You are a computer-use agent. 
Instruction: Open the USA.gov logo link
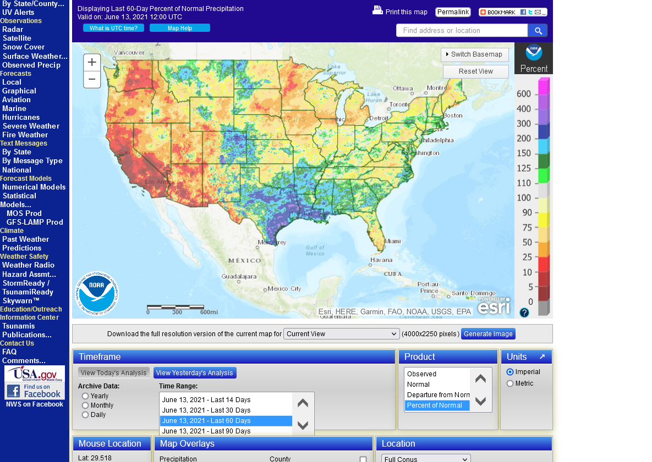(x=34, y=374)
